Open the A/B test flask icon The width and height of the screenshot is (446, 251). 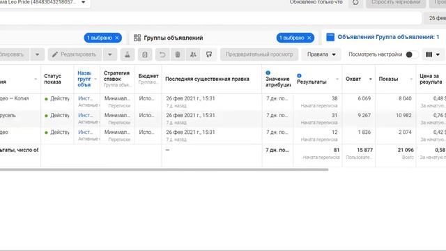(x=127, y=54)
